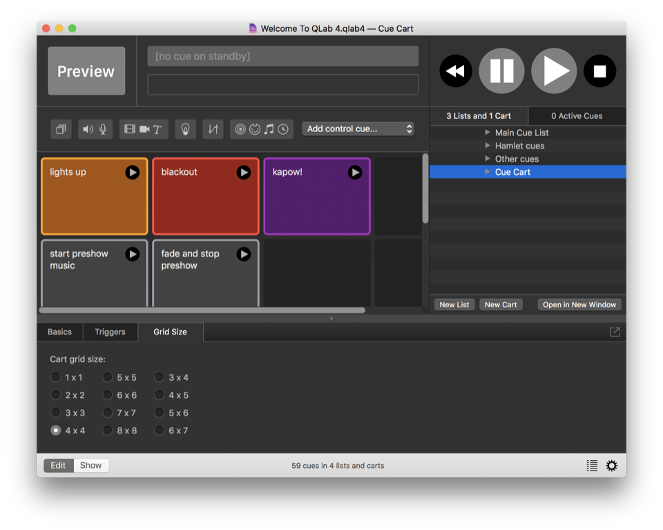Screen dimensions: 663x530
Task: Add a Light cue with the bulb icon
Action: (185, 129)
